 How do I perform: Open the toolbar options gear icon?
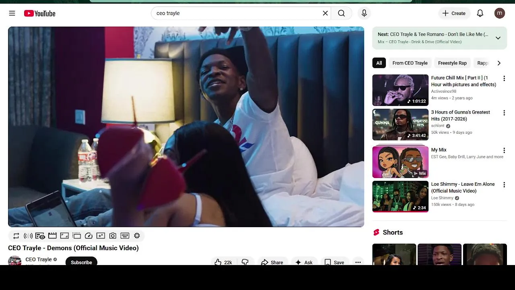pos(137,236)
